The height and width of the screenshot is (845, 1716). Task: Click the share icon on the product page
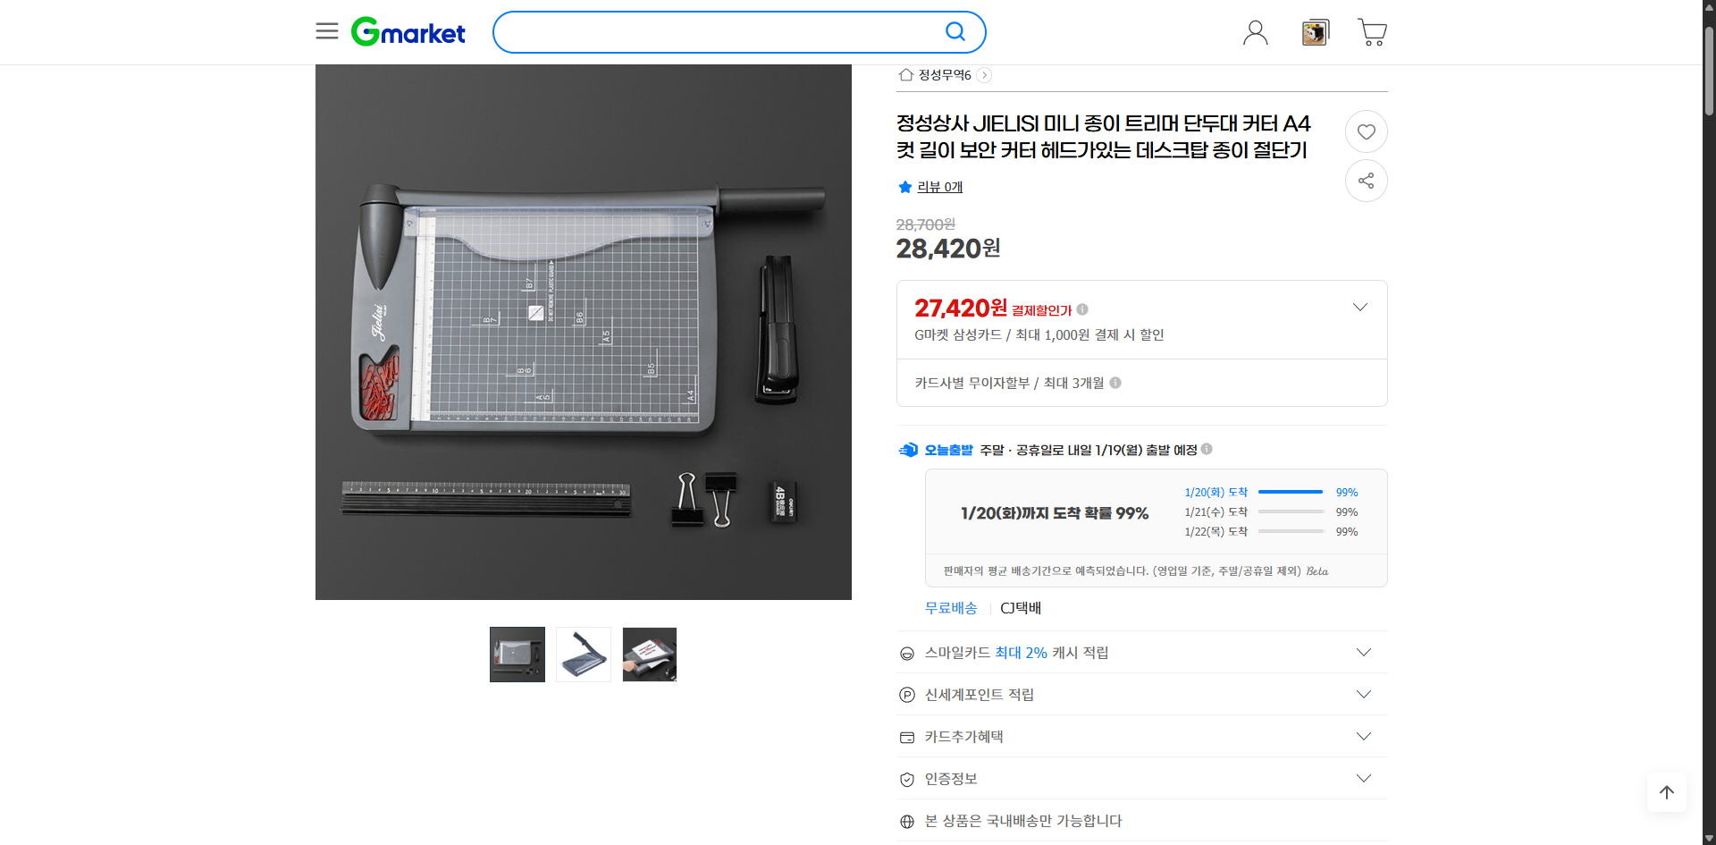(1366, 180)
